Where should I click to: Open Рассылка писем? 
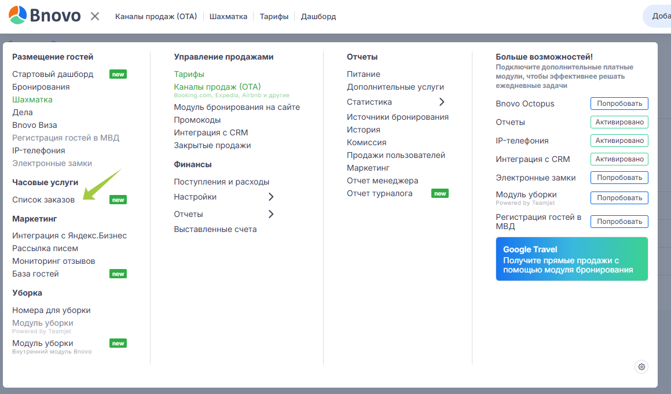click(45, 248)
